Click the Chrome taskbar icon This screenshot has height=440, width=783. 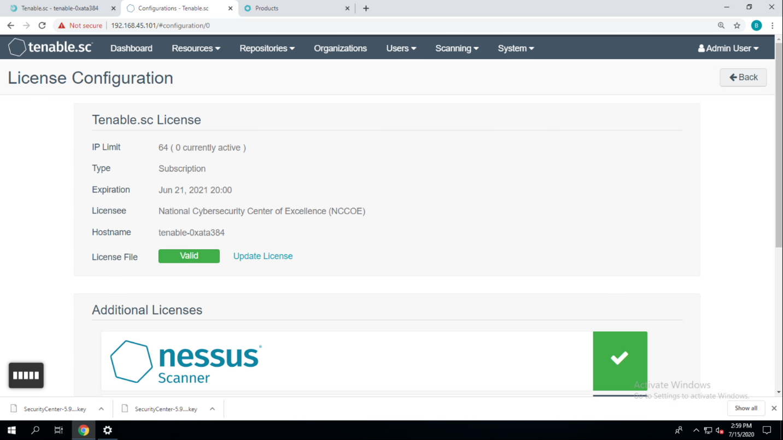(84, 430)
